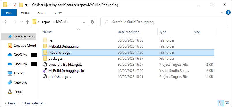Click the Properties icon in quick access toolbar
Screen dimensions: 232x107
tap(15, 5)
